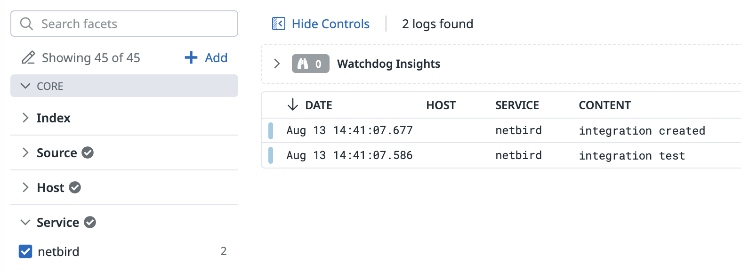
Task: Click the magnifier icon in search facets
Action: pos(27,24)
